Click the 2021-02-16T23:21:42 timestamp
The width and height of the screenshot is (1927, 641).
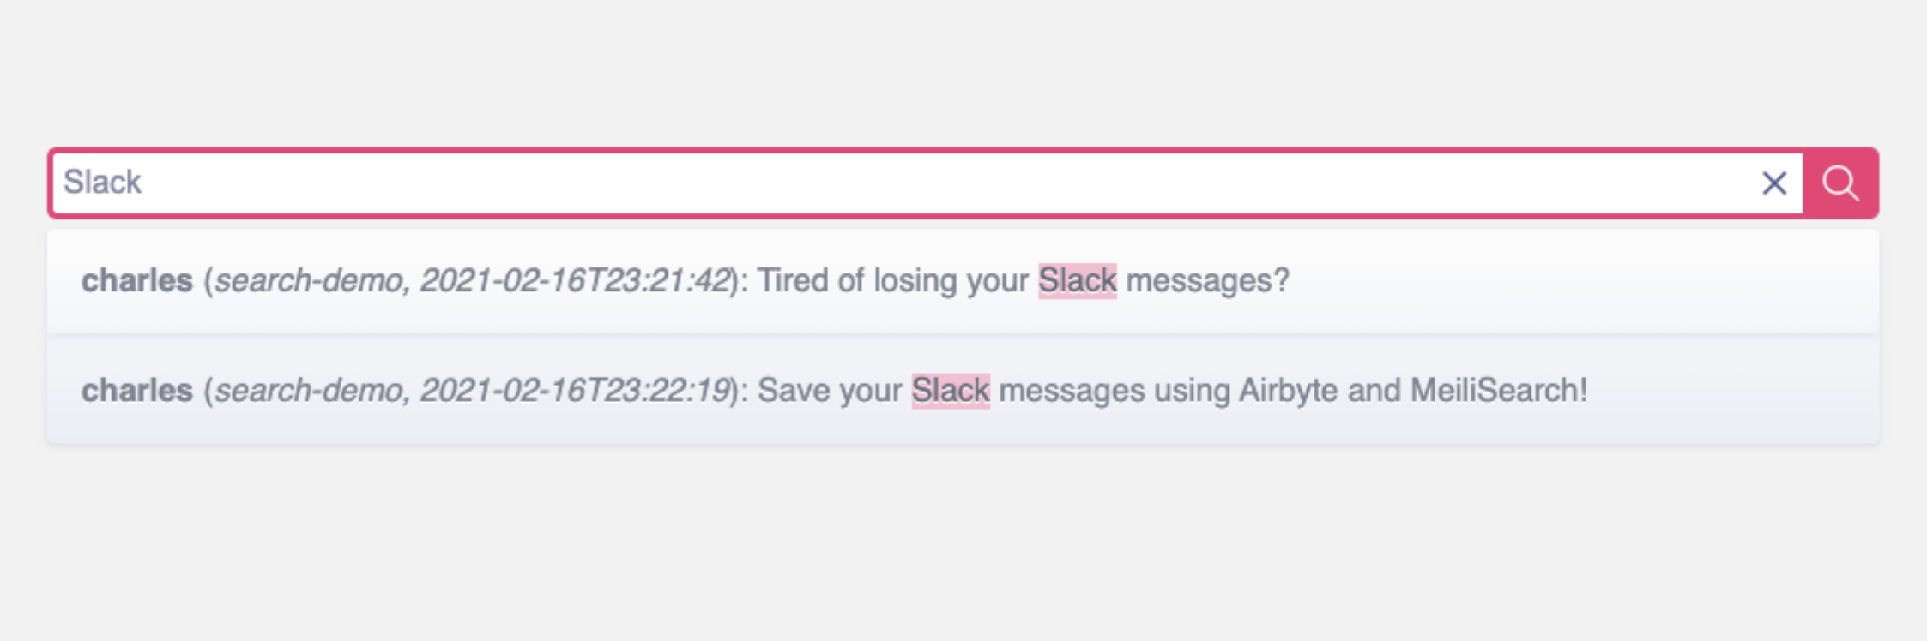[x=575, y=281]
